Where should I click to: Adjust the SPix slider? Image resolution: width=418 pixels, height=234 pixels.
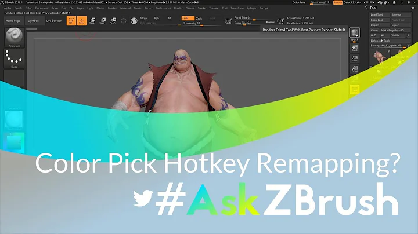355,41
